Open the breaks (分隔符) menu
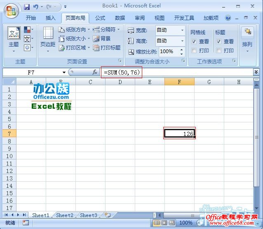 [x=106, y=30]
